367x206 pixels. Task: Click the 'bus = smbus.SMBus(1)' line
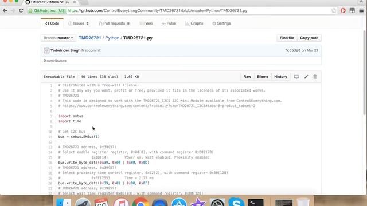[79, 137]
